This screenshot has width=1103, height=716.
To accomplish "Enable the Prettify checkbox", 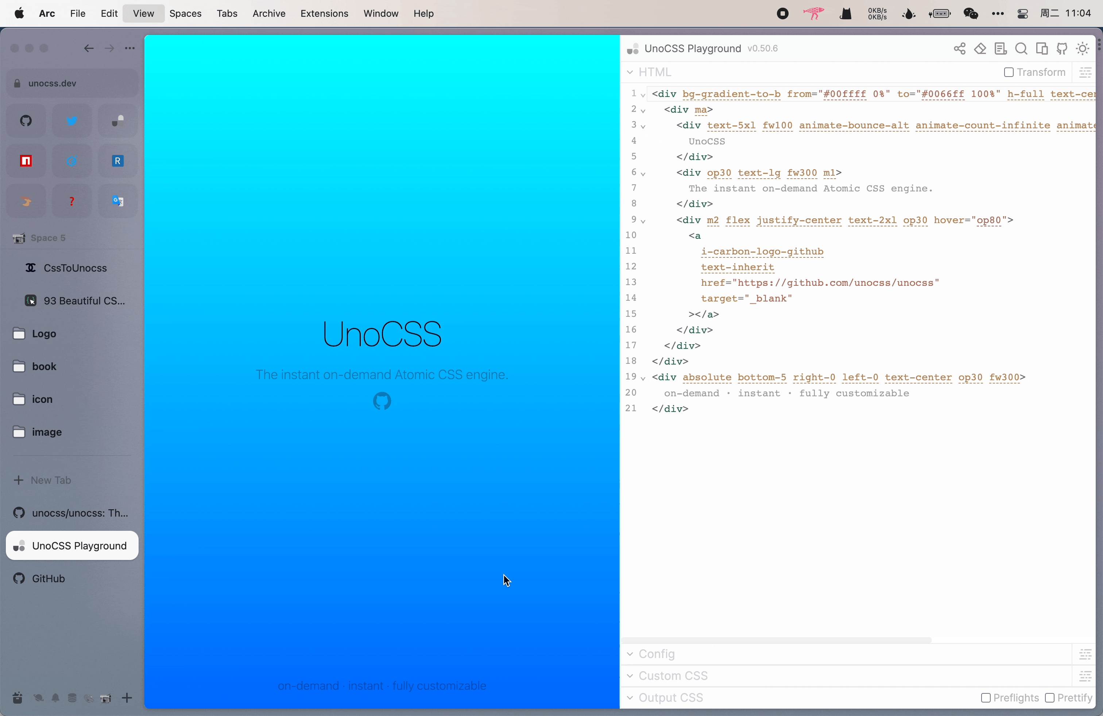I will (1050, 698).
